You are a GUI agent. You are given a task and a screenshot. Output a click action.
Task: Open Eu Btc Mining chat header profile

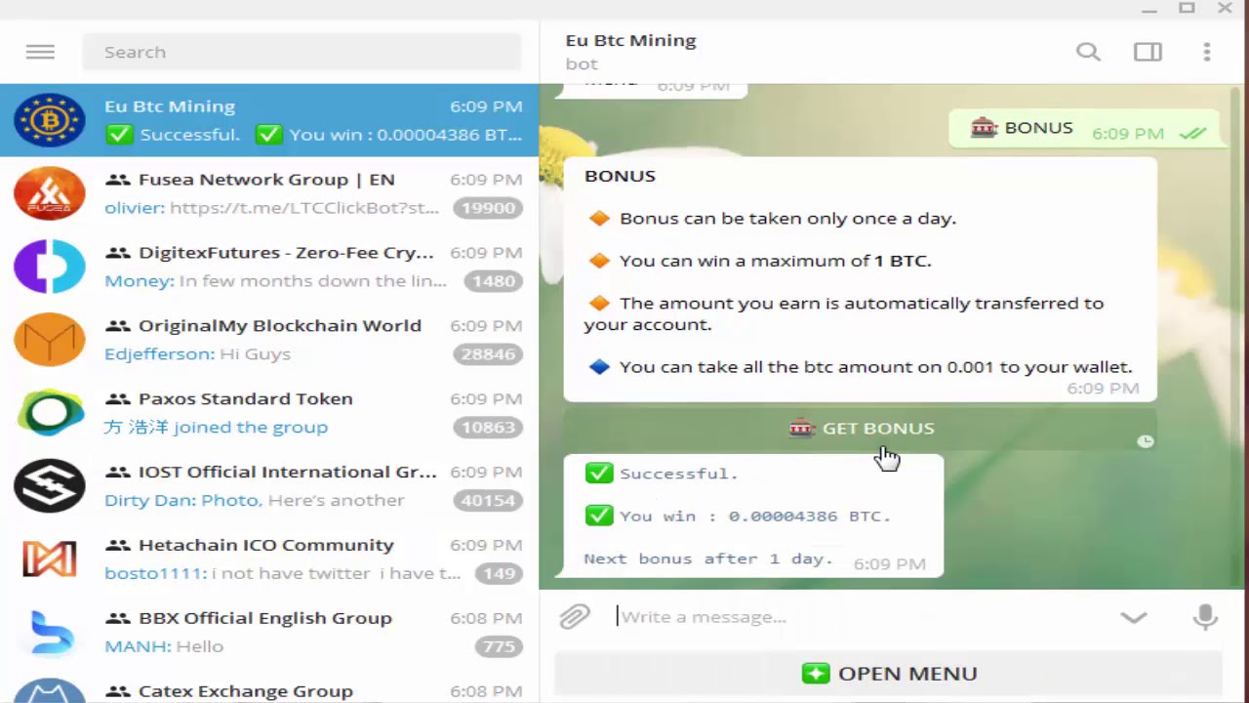coord(630,51)
